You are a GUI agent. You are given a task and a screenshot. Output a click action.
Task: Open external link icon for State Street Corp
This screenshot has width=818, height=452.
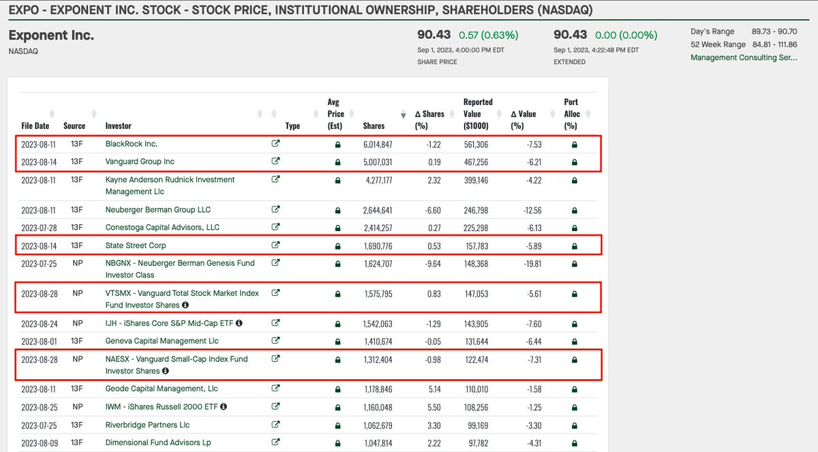tap(275, 245)
